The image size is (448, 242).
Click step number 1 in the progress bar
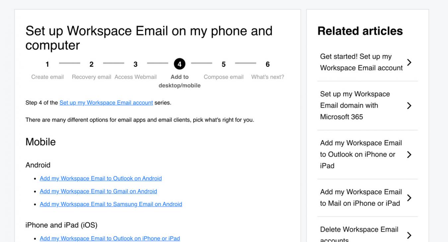coord(47,64)
